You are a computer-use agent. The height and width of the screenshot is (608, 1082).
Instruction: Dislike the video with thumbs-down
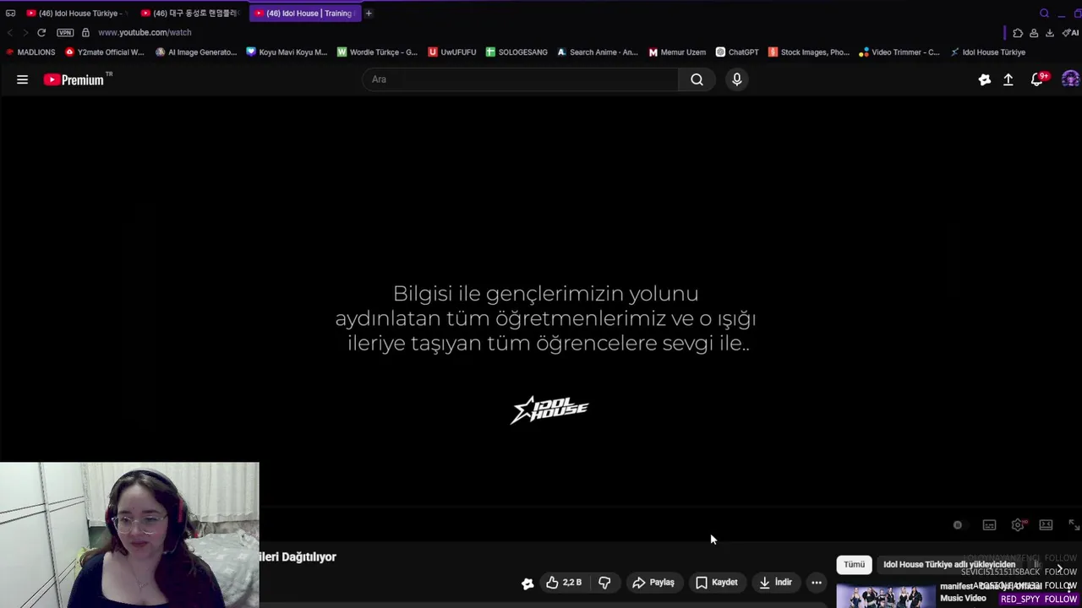[604, 583]
